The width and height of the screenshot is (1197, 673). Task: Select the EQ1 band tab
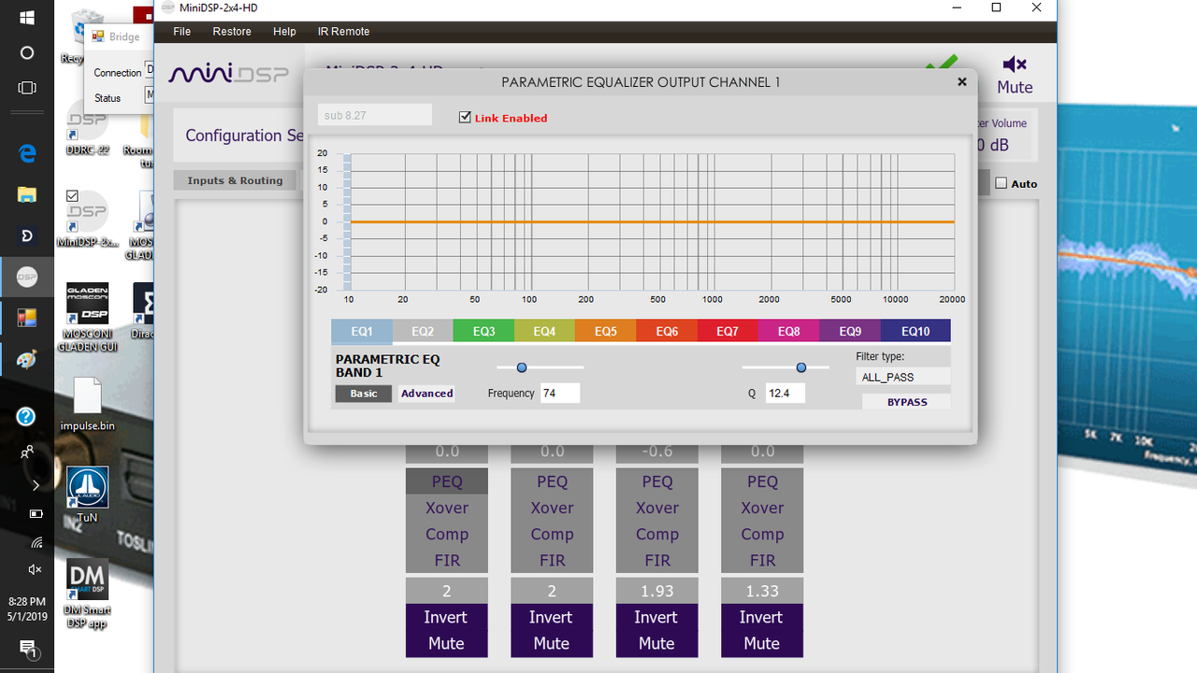pos(361,331)
